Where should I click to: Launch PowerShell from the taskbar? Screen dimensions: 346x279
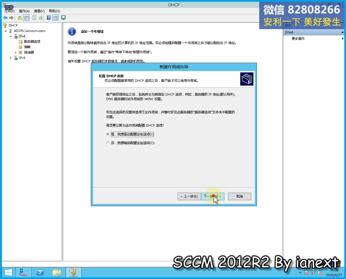pos(40,272)
